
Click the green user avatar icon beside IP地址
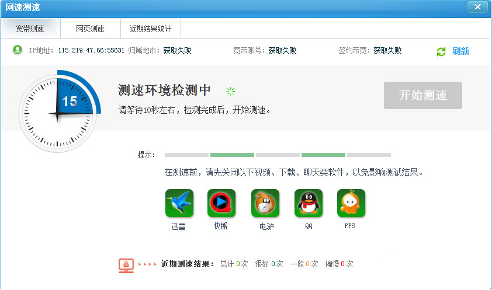pyautogui.click(x=18, y=50)
